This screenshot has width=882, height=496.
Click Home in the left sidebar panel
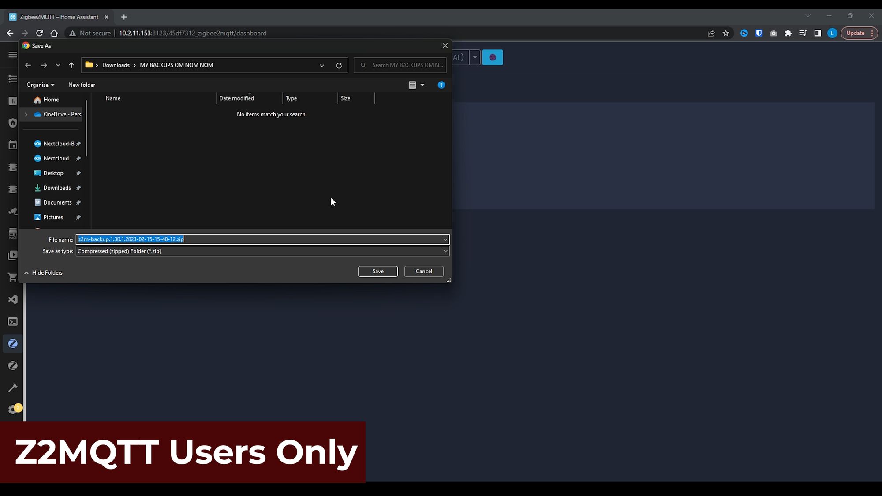51,99
